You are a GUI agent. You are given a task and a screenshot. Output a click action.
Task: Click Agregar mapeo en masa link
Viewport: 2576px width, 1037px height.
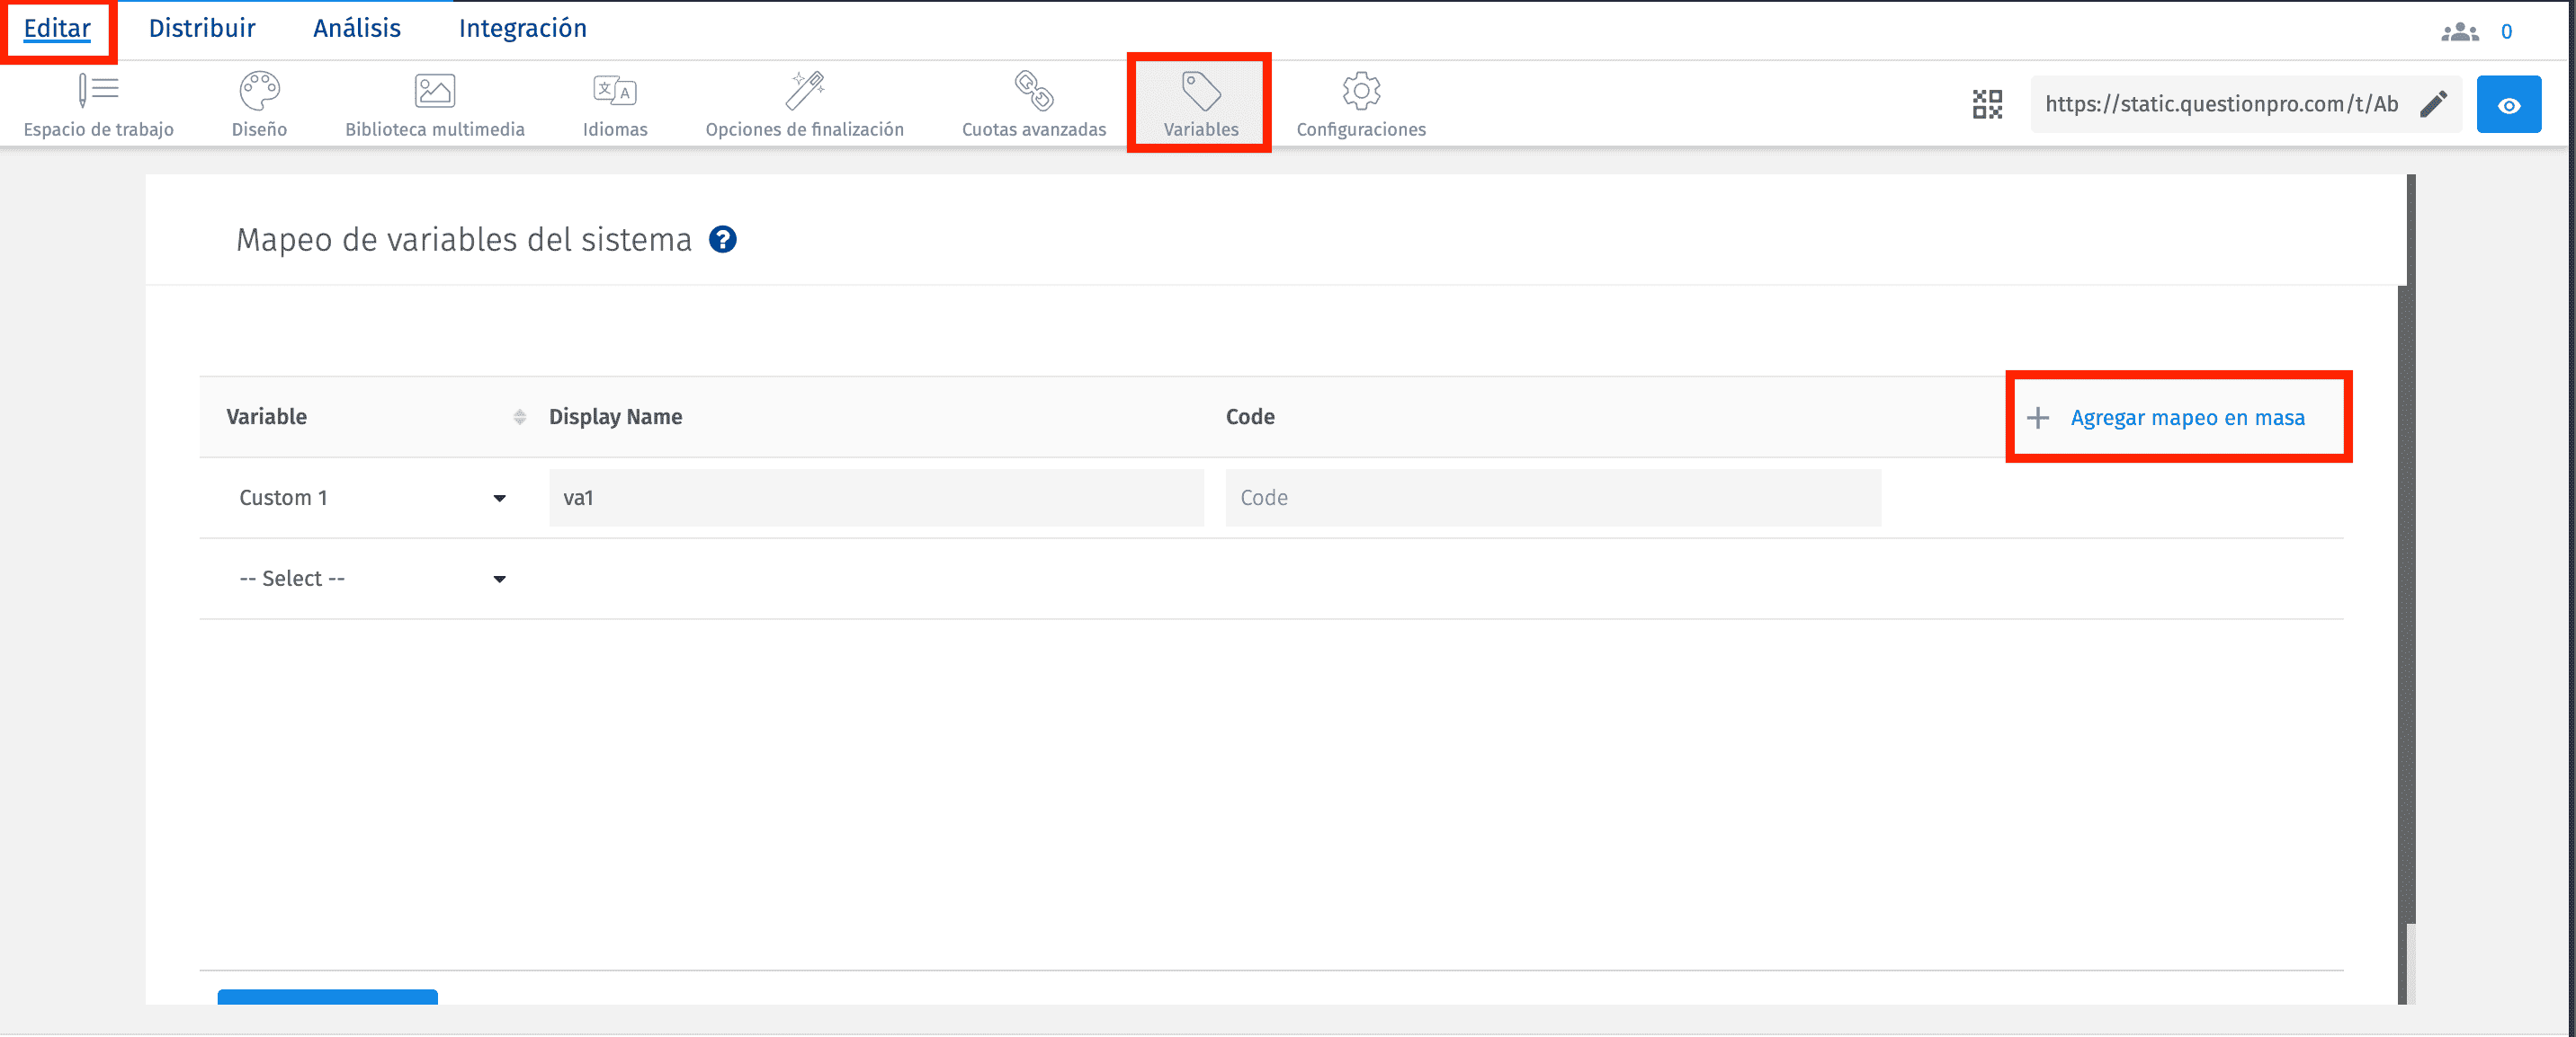(2188, 418)
